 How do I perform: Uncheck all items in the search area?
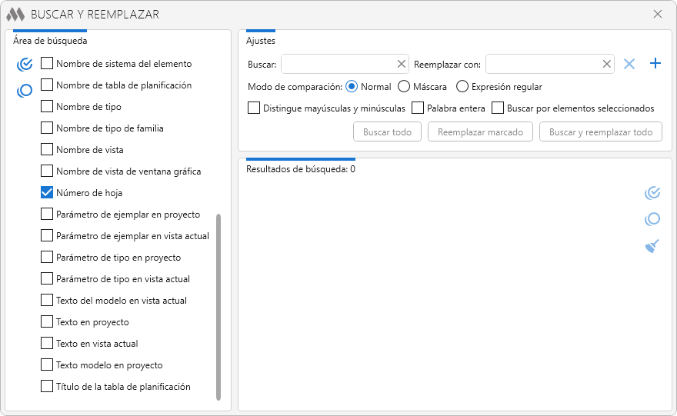tap(25, 90)
